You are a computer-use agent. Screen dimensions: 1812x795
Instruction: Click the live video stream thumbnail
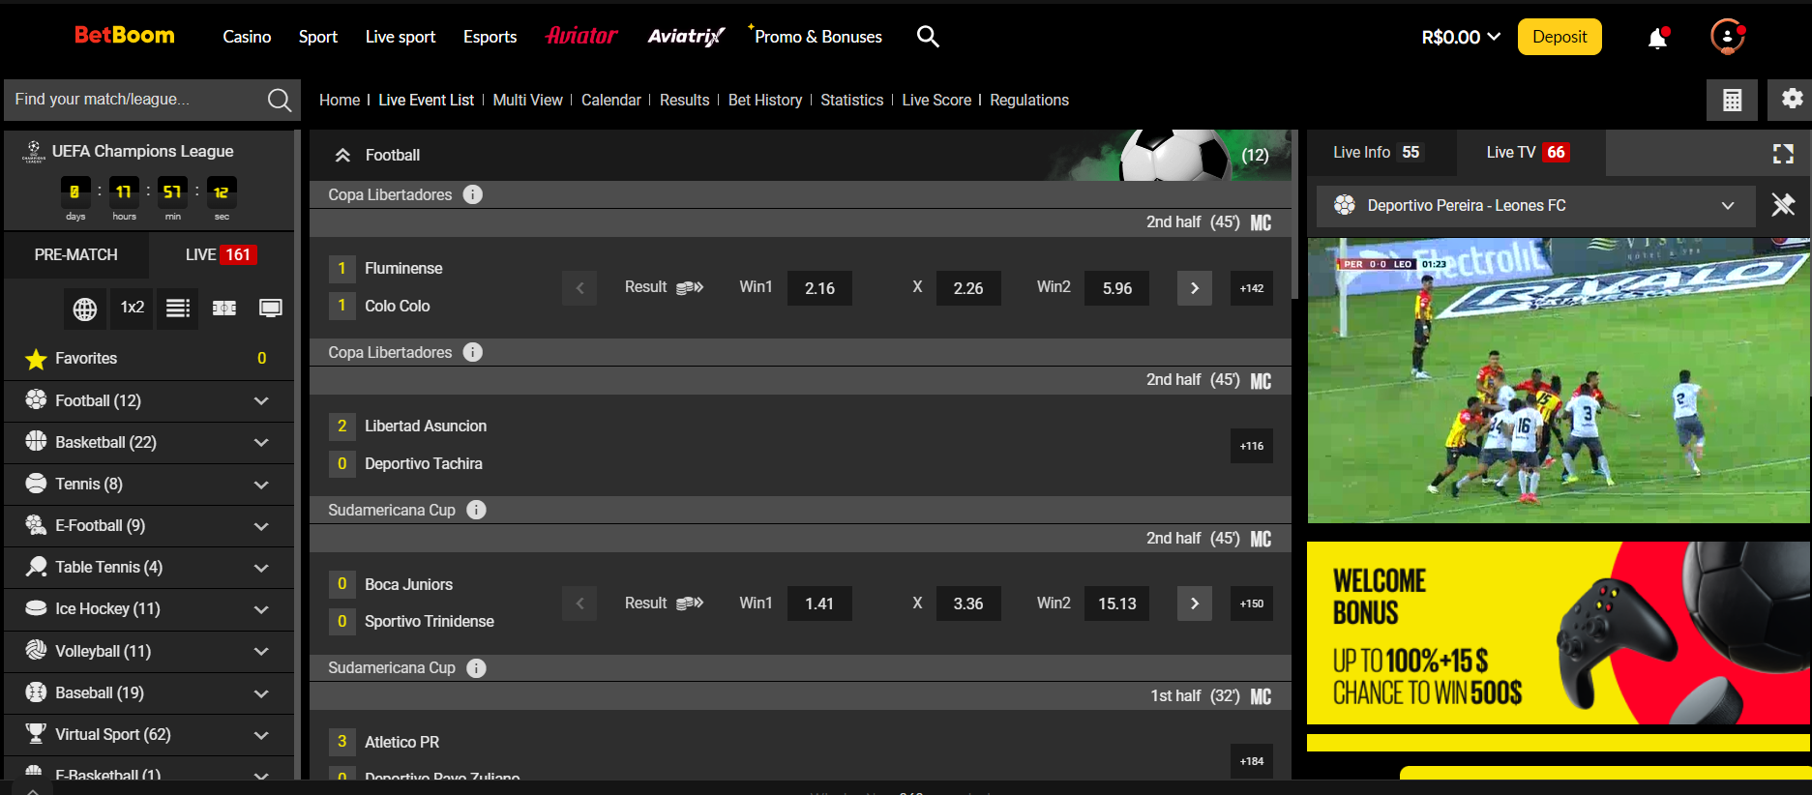coord(1559,381)
